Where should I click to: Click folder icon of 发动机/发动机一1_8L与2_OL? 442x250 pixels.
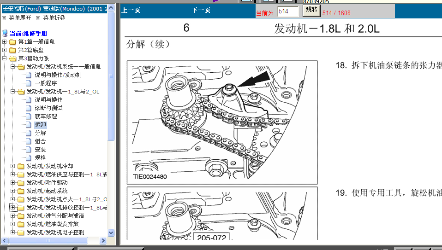tap(21, 92)
